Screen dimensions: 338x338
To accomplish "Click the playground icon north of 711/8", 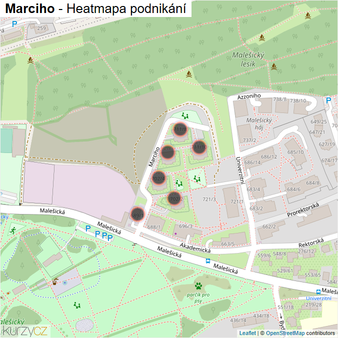I will (184, 116).
